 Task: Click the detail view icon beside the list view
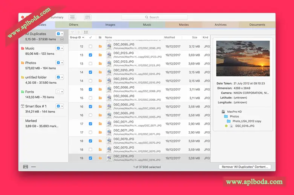(87, 17)
